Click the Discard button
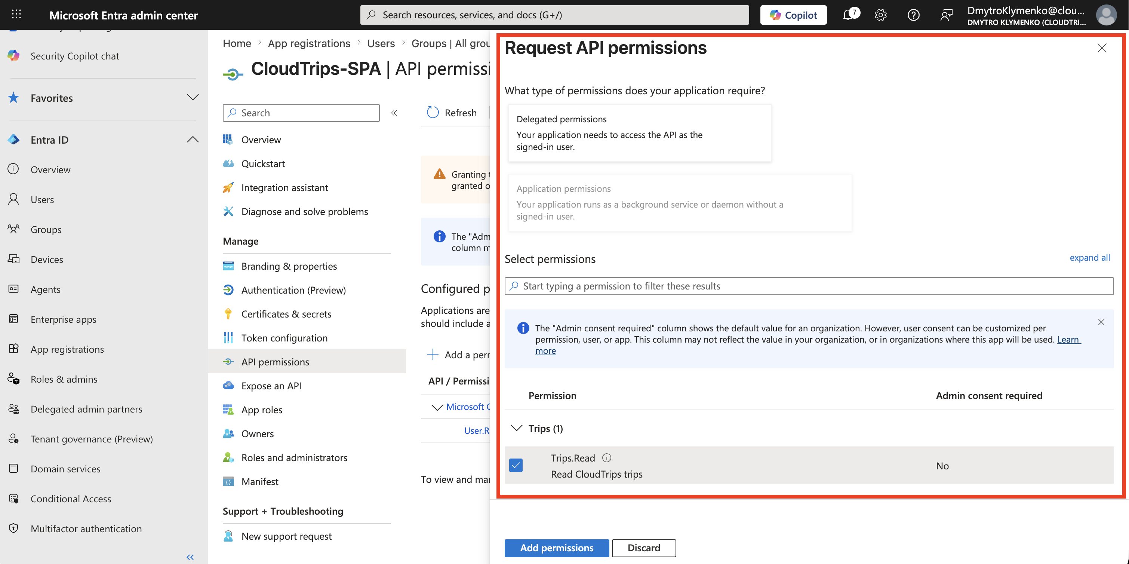 [643, 548]
